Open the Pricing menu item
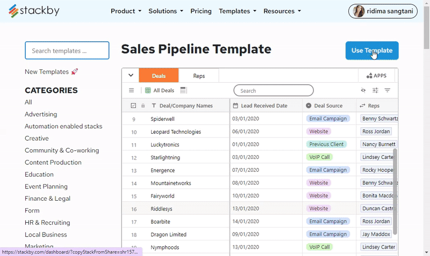This screenshot has width=430, height=256. pyautogui.click(x=201, y=11)
